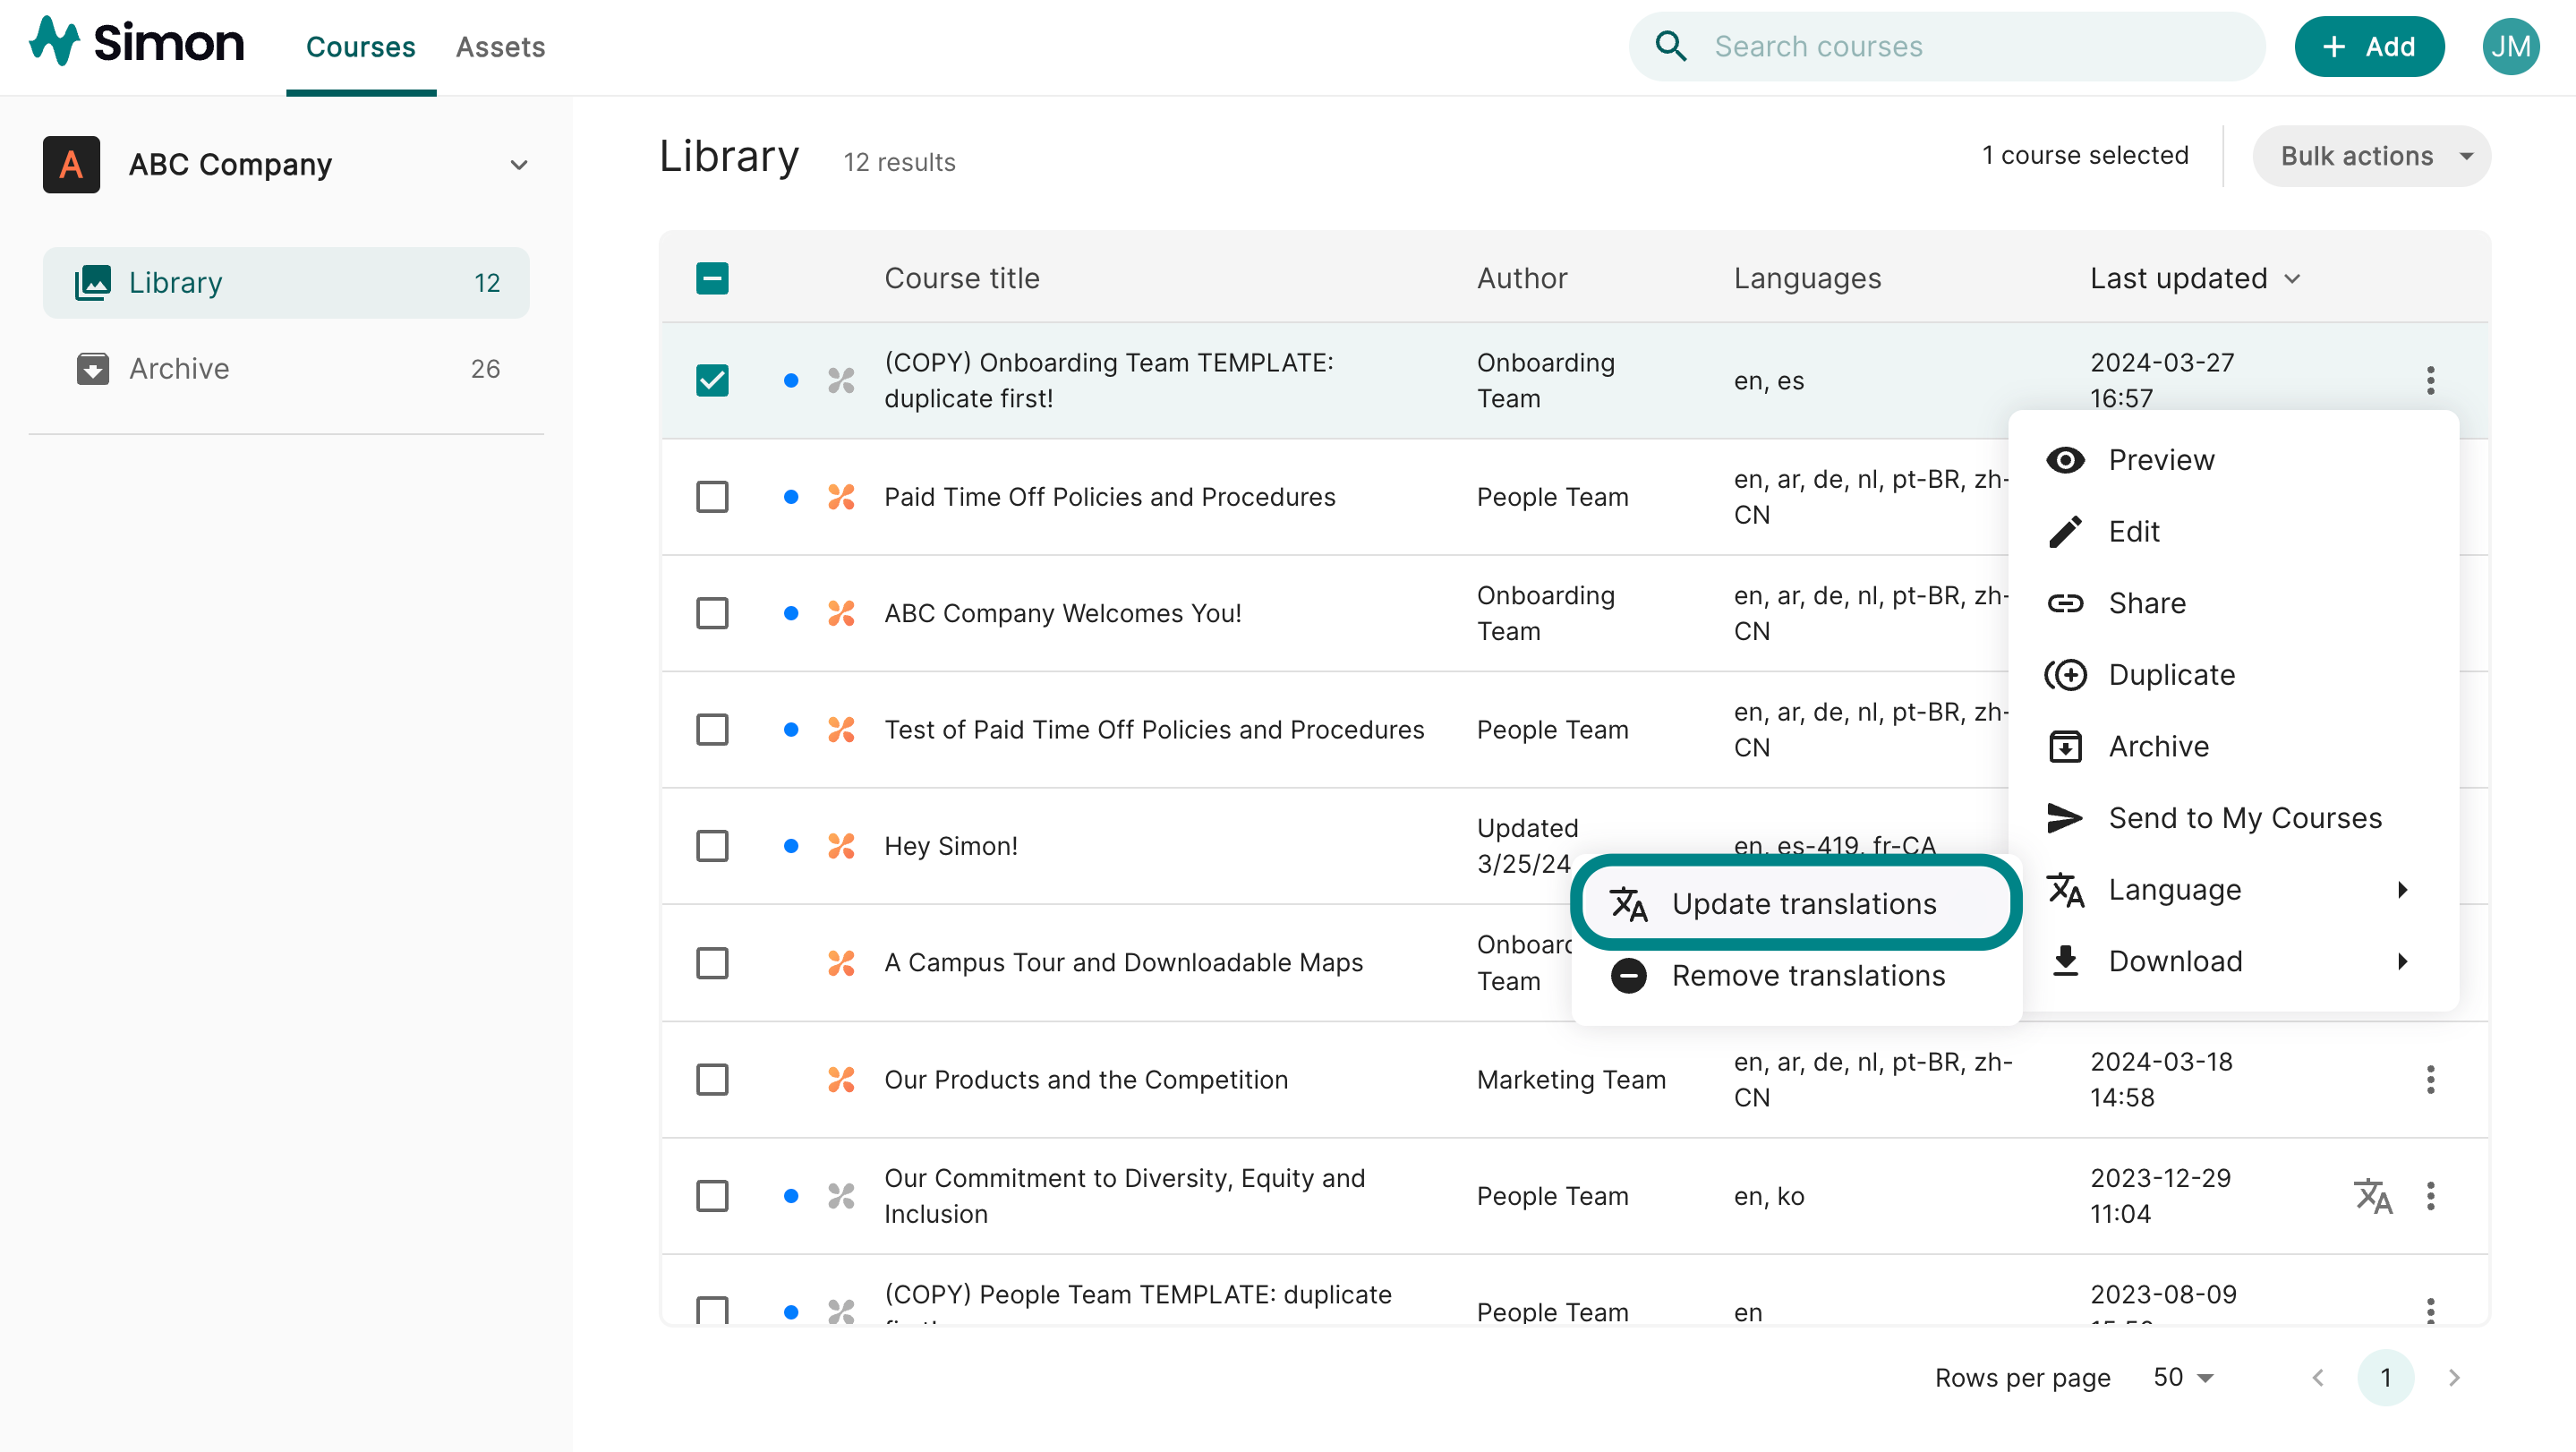This screenshot has height=1452, width=2576.
Task: Expand the Language submenu
Action: 2232,890
